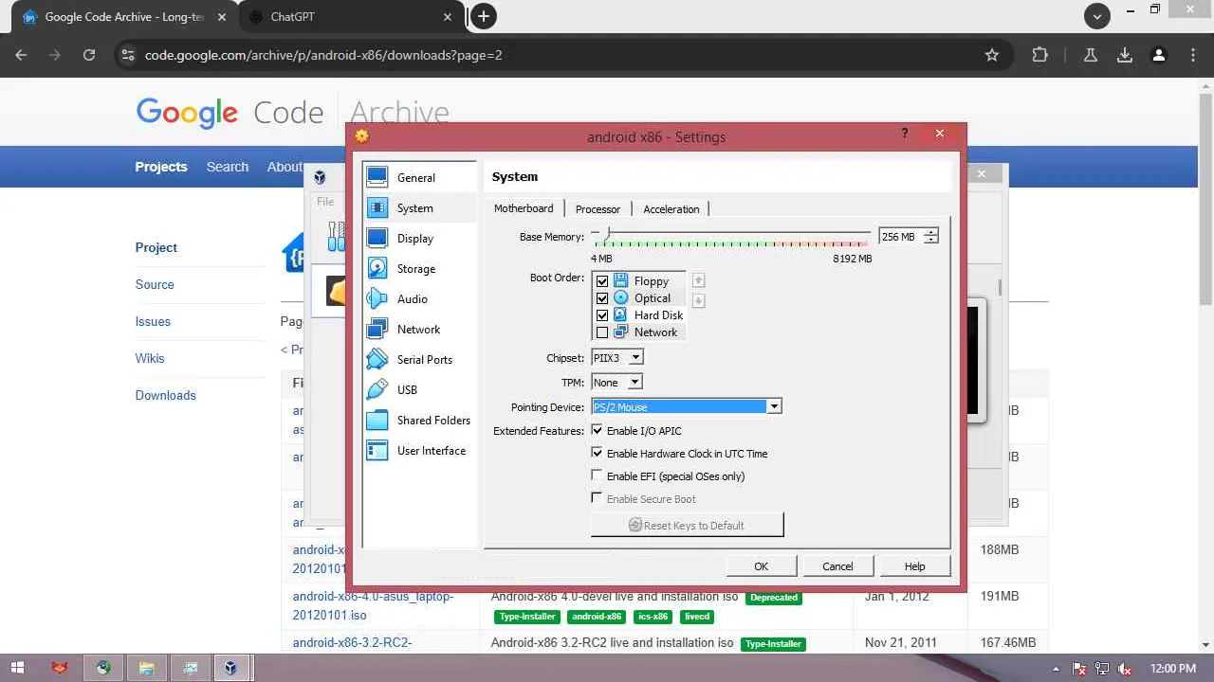Open File menu in VirtualBox Manager window
This screenshot has height=682, width=1214.
coord(325,202)
